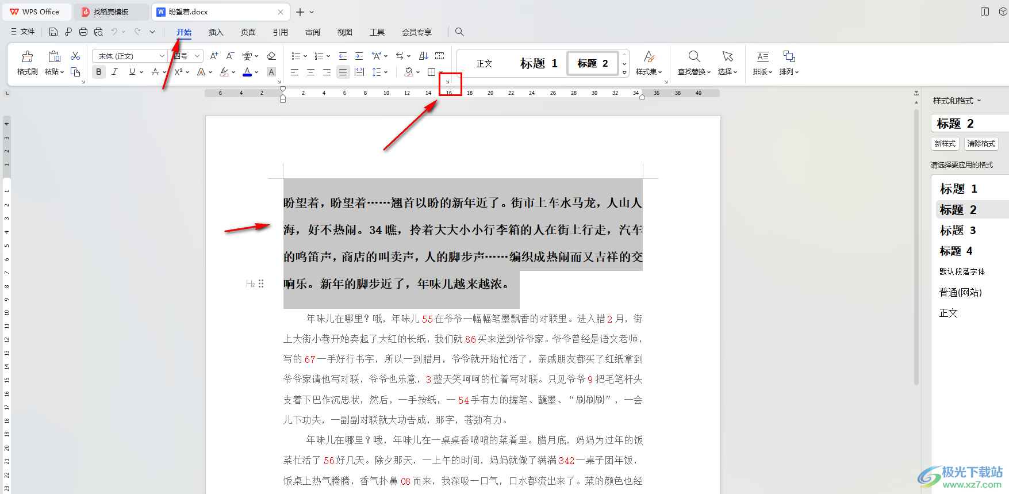
Task: Click the 新样式 button
Action: [945, 144]
